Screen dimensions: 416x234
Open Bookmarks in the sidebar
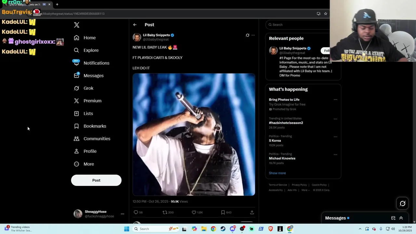(x=90, y=126)
